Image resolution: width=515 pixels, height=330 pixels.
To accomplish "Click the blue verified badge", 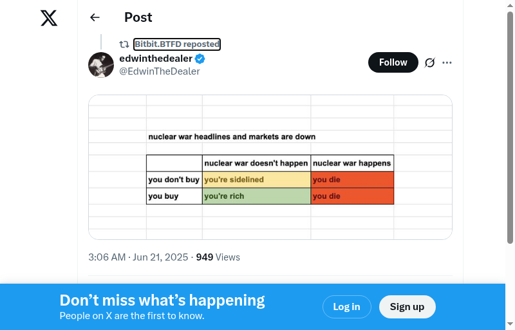I will [200, 59].
